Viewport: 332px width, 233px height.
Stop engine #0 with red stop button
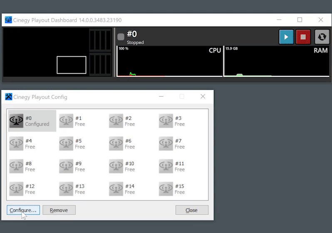(x=303, y=37)
